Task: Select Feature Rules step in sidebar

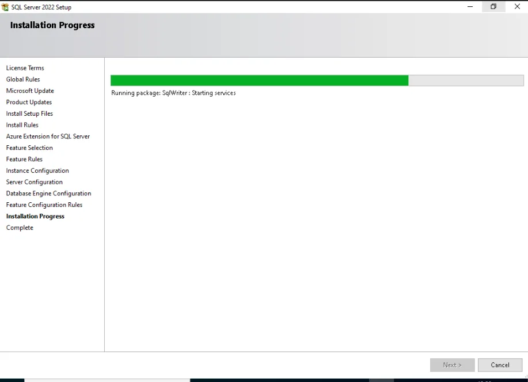Action: point(24,159)
